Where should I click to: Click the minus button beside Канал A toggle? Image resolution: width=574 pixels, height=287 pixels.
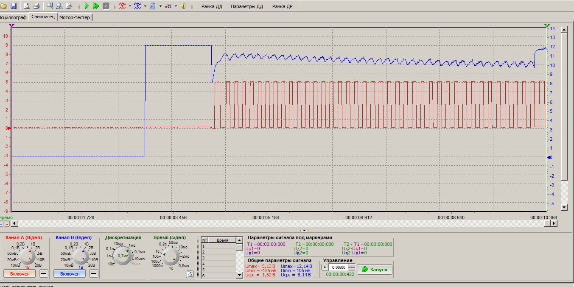[43, 274]
